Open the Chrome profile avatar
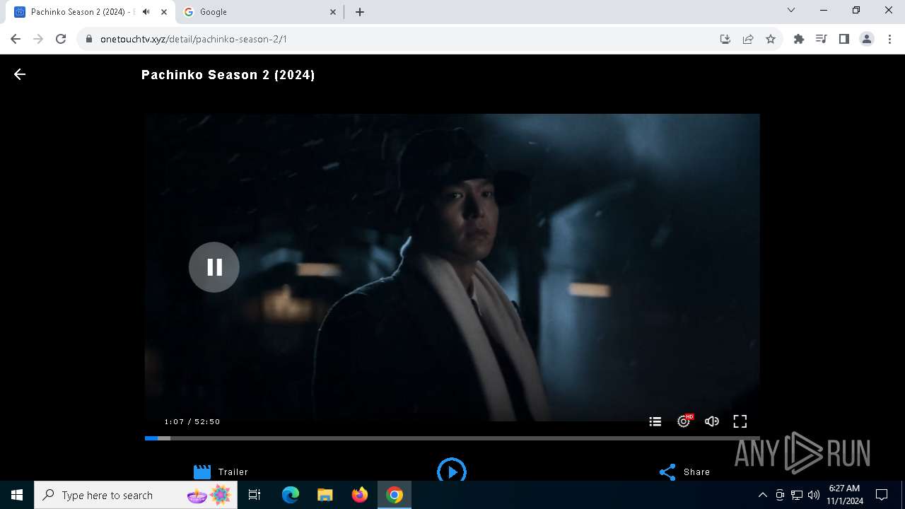Viewport: 905px width, 509px height. pyautogui.click(x=867, y=39)
